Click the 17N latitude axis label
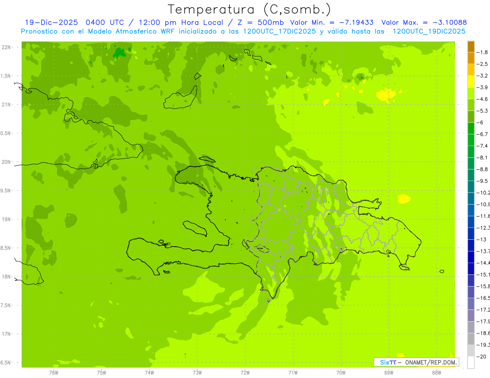The height and width of the screenshot is (378, 490). click(7, 334)
